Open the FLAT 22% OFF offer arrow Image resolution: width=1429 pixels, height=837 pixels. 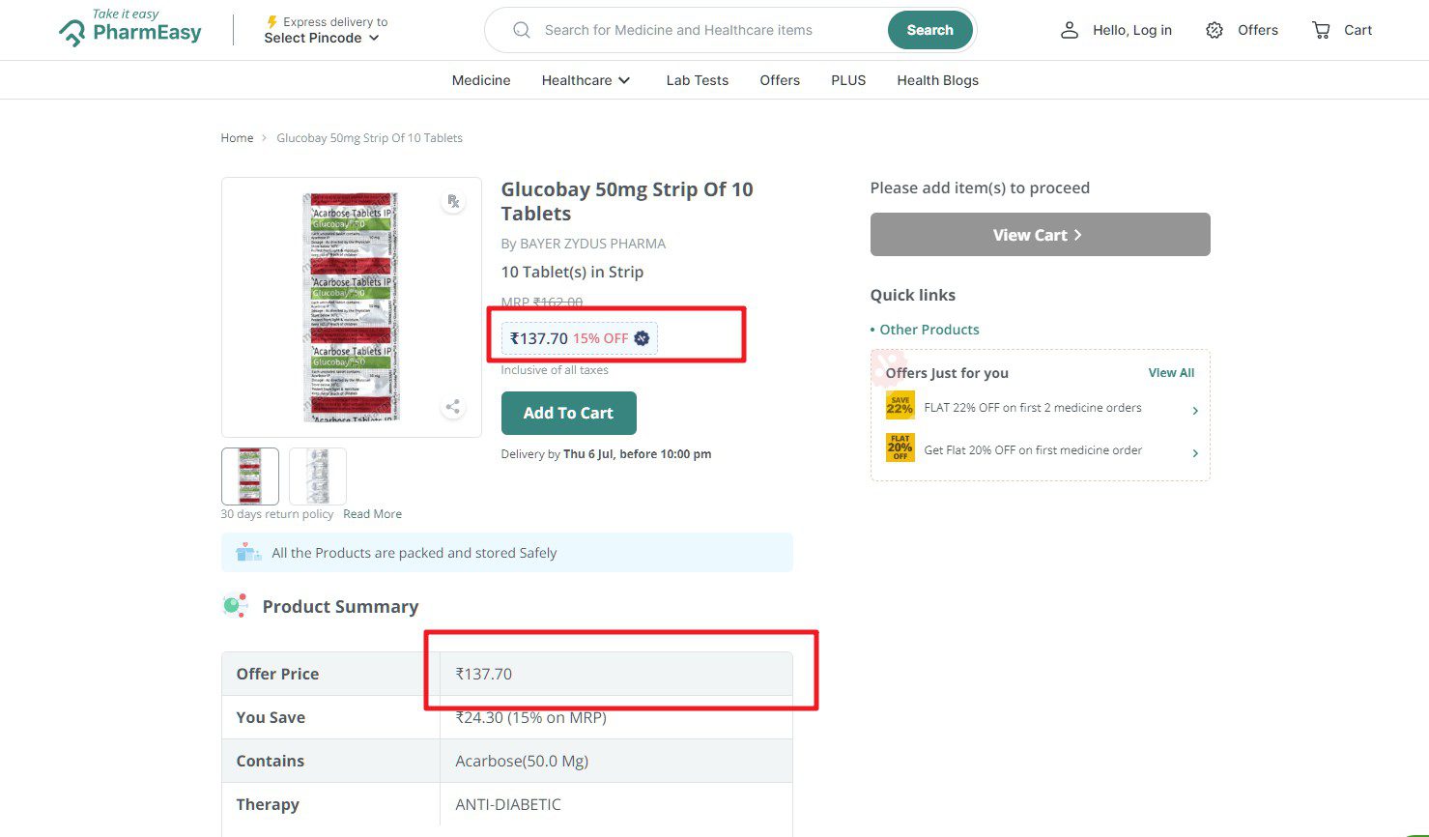pyautogui.click(x=1195, y=411)
